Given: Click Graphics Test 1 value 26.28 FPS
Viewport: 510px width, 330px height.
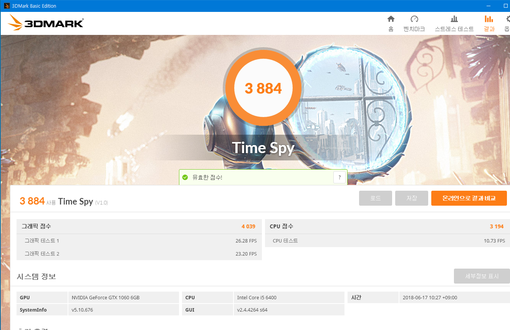Looking at the screenshot, I should (246, 241).
